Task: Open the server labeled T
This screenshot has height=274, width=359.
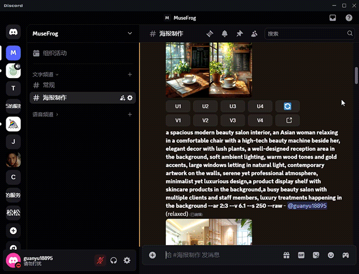Action: pos(13,88)
